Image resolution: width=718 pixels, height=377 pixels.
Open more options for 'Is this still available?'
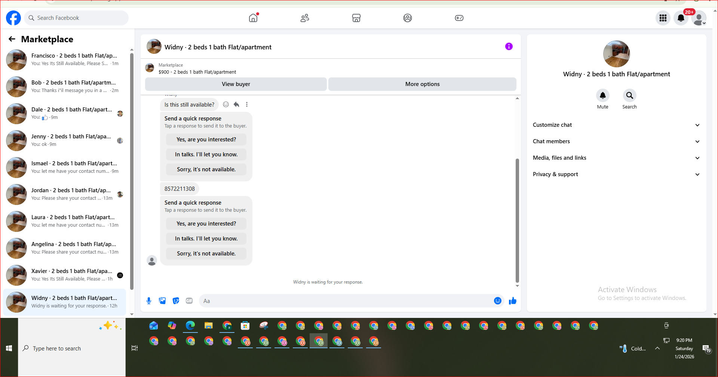(247, 104)
